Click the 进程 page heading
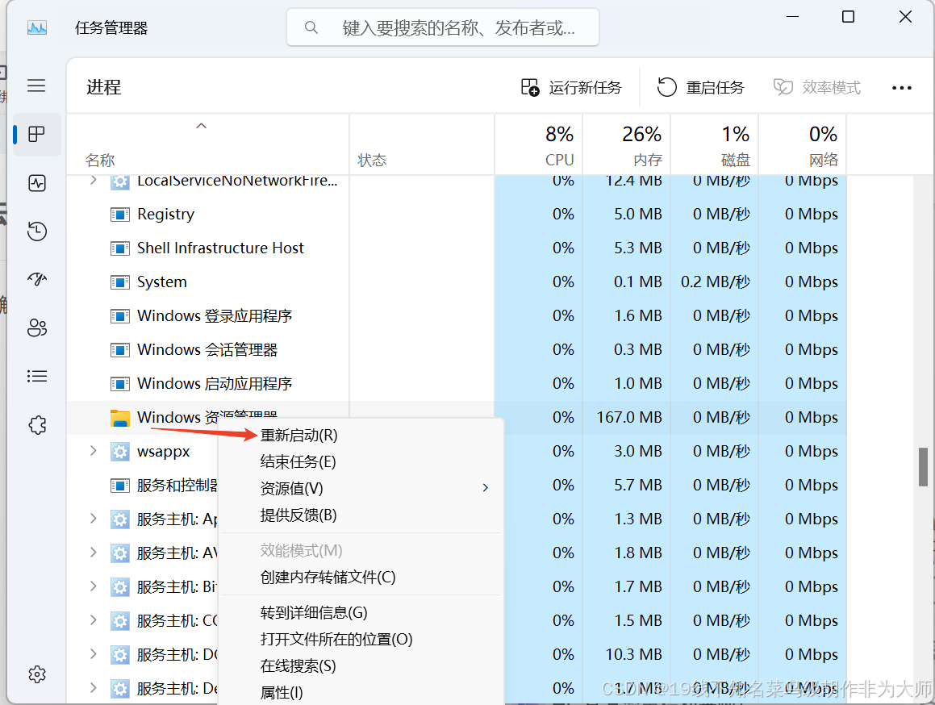The height and width of the screenshot is (705, 935). tap(104, 87)
